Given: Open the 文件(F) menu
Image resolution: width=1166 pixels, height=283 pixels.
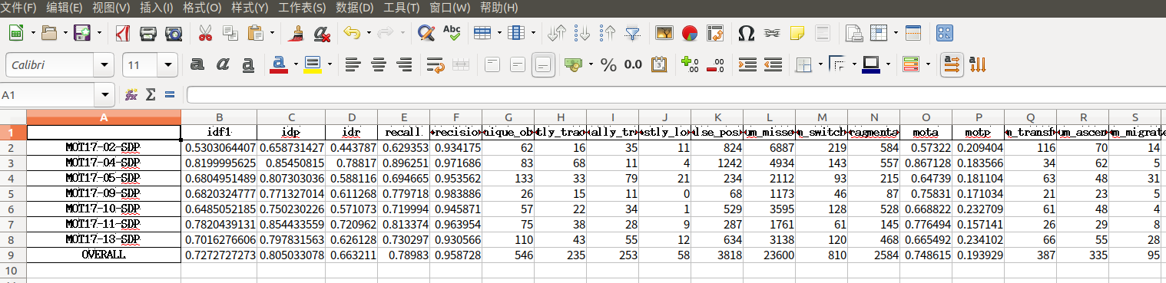Looking at the screenshot, I should [x=19, y=8].
